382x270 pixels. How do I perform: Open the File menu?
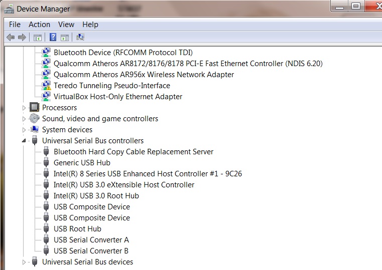point(15,25)
